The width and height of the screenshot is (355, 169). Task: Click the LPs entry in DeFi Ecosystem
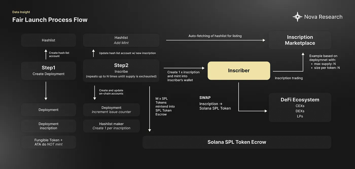coord(300,116)
